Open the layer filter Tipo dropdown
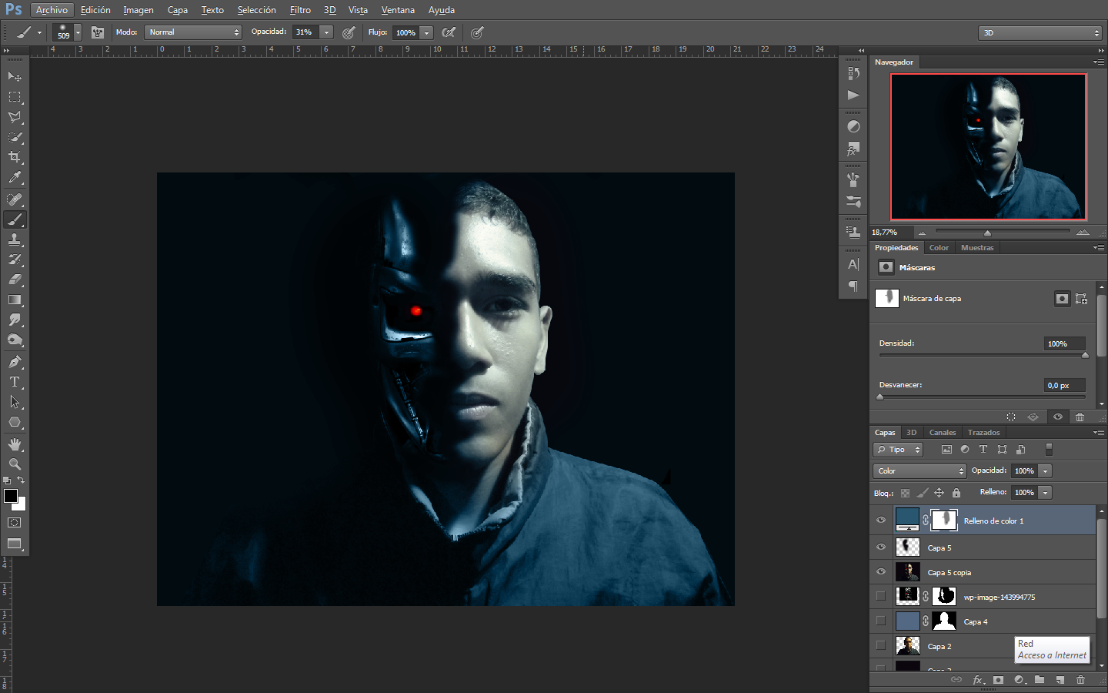Image resolution: width=1108 pixels, height=693 pixels. pos(898,450)
